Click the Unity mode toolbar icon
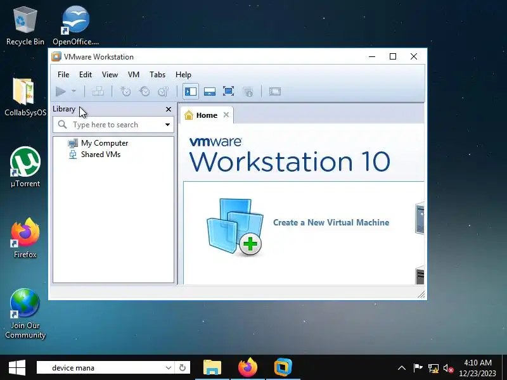Viewport: 507px width, 380px height. click(x=248, y=91)
